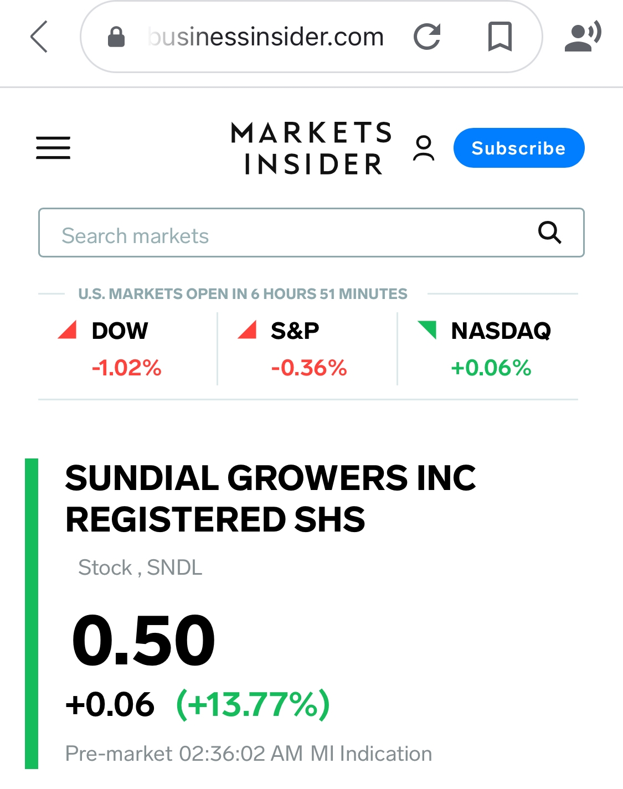Open the read-aloud voice icon
The width and height of the screenshot is (623, 789).
pyautogui.click(x=583, y=37)
